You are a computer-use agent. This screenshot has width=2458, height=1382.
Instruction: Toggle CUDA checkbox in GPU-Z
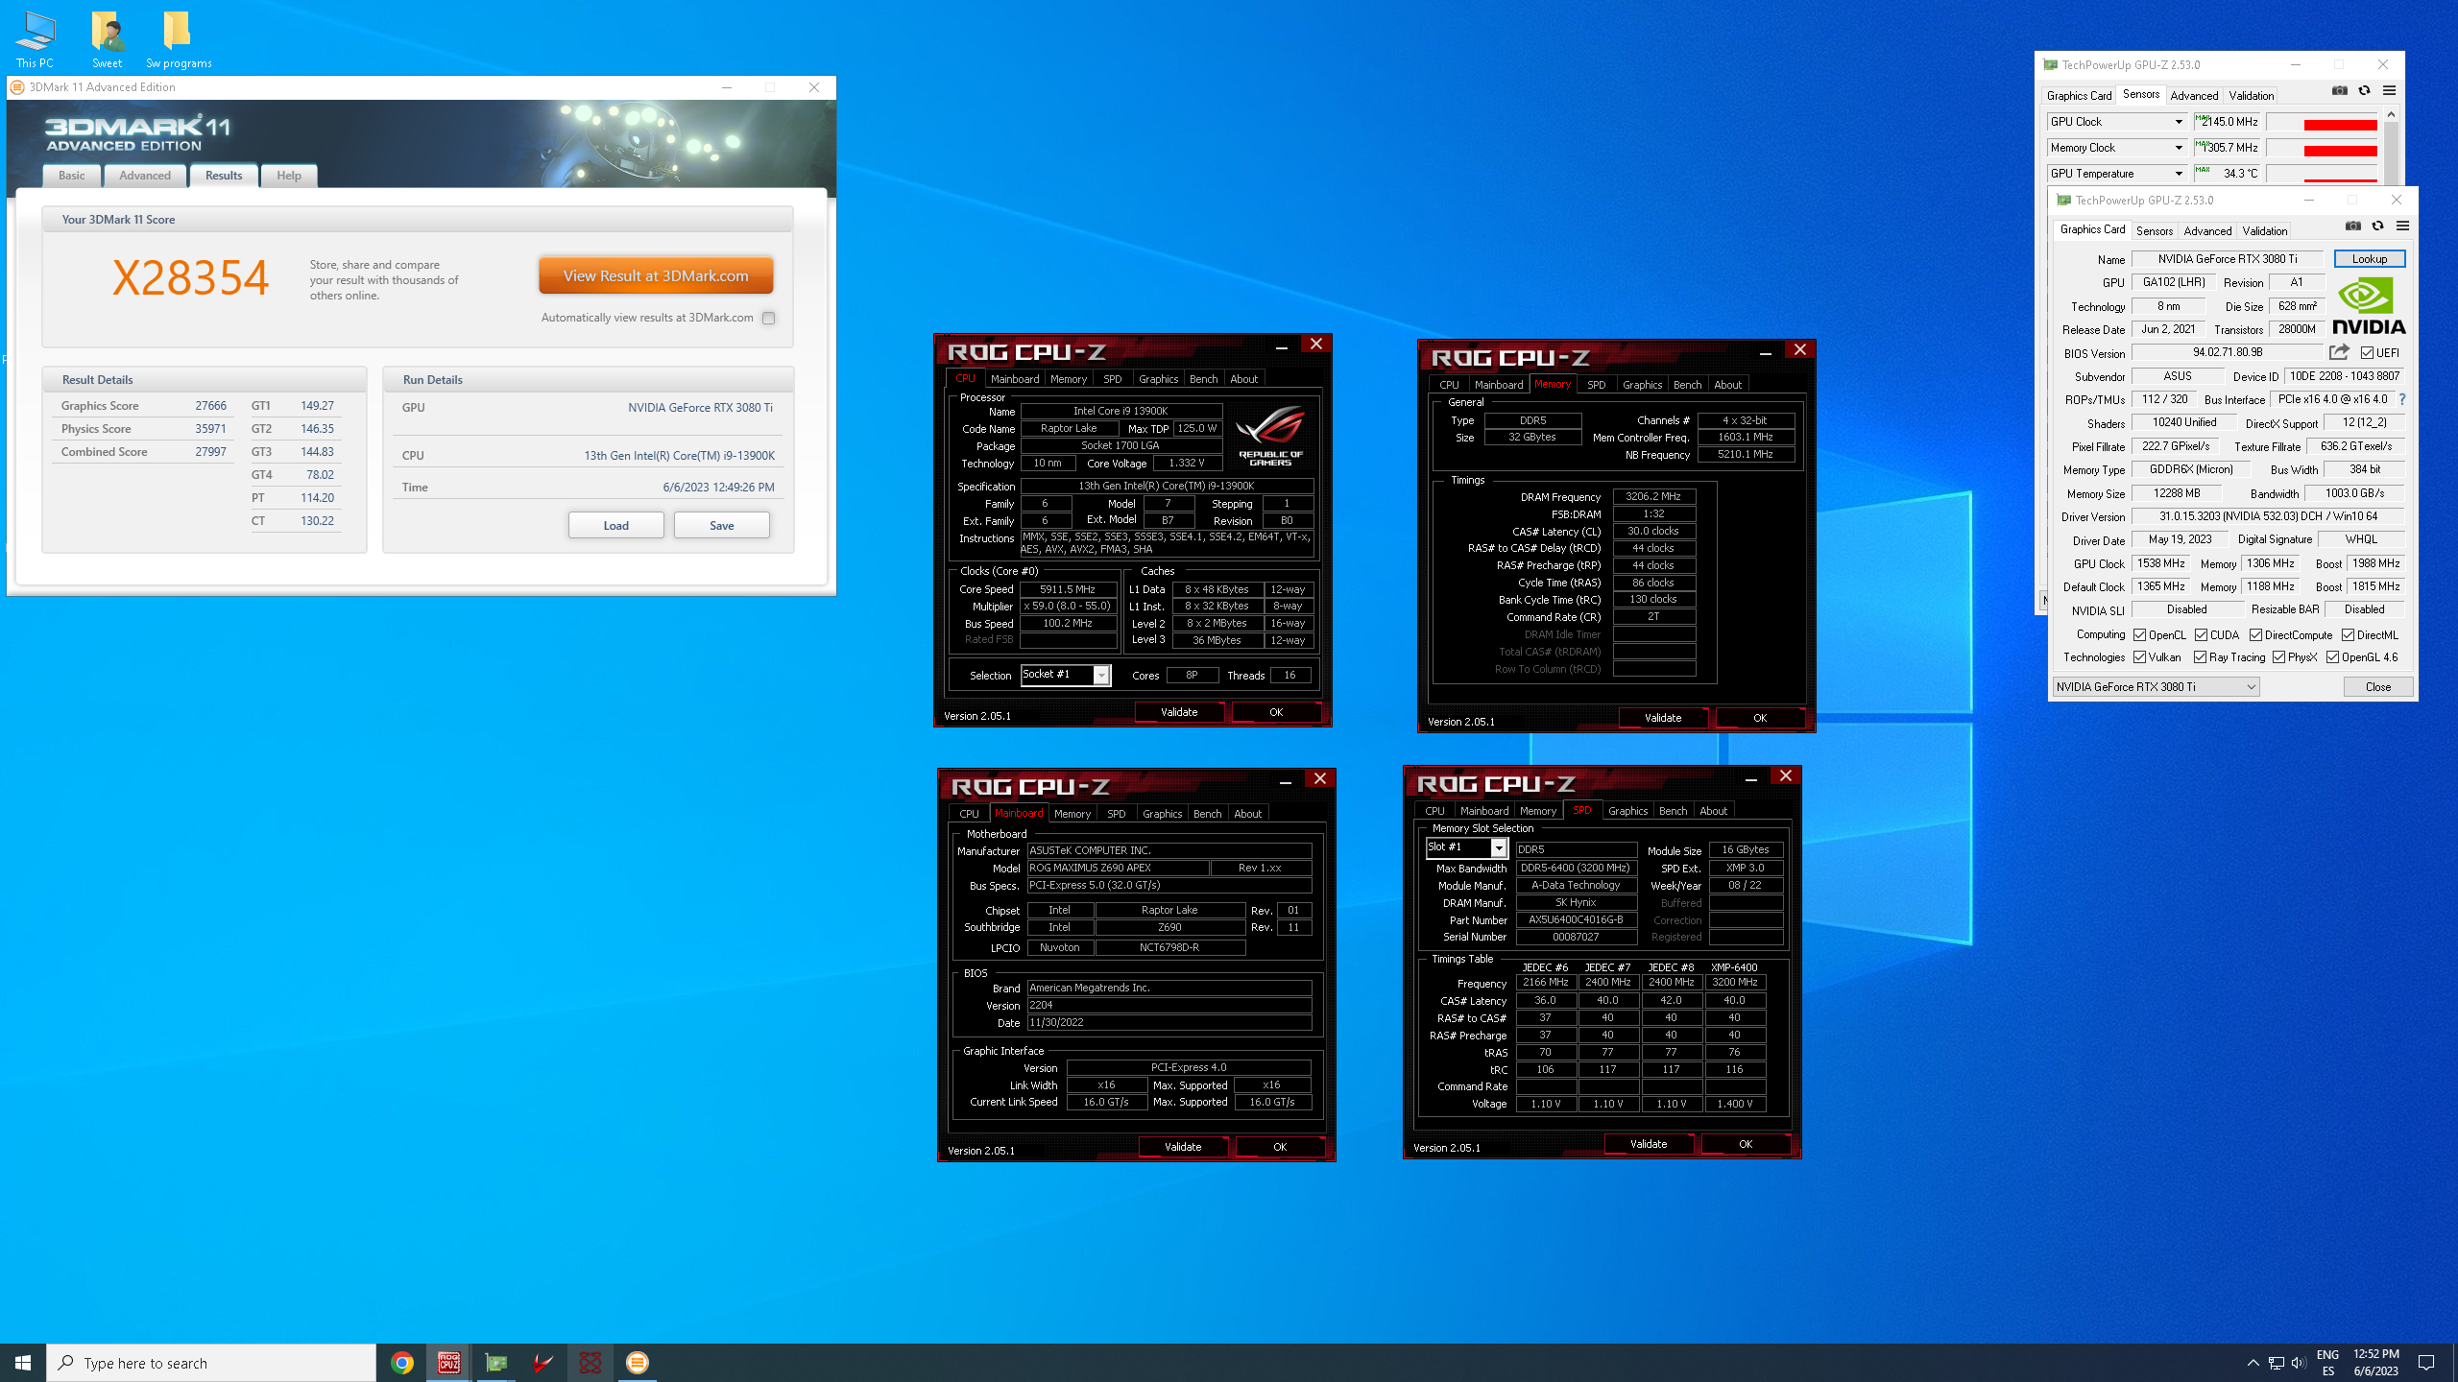point(2201,635)
